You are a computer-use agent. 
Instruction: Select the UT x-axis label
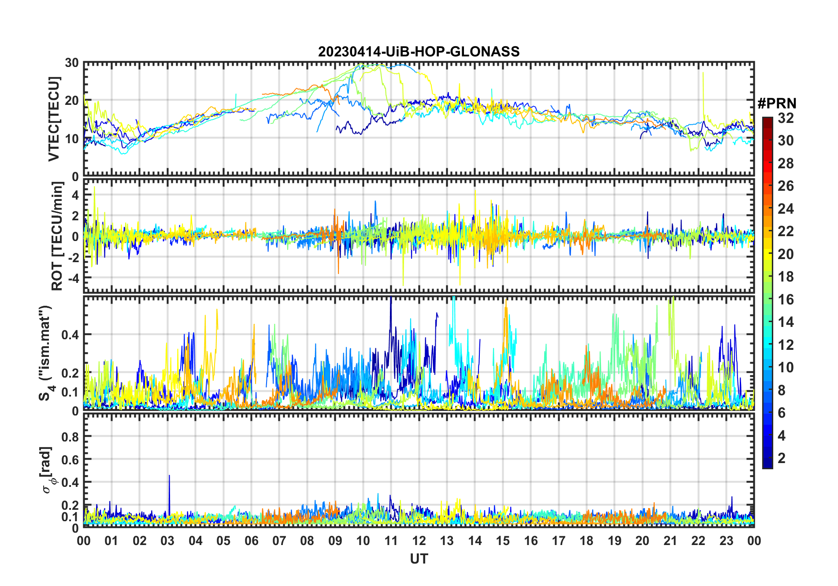pyautogui.click(x=419, y=559)
